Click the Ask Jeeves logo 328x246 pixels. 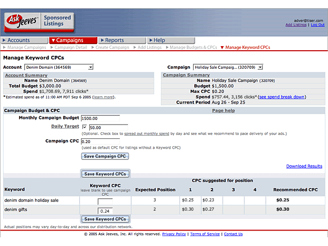point(19,23)
